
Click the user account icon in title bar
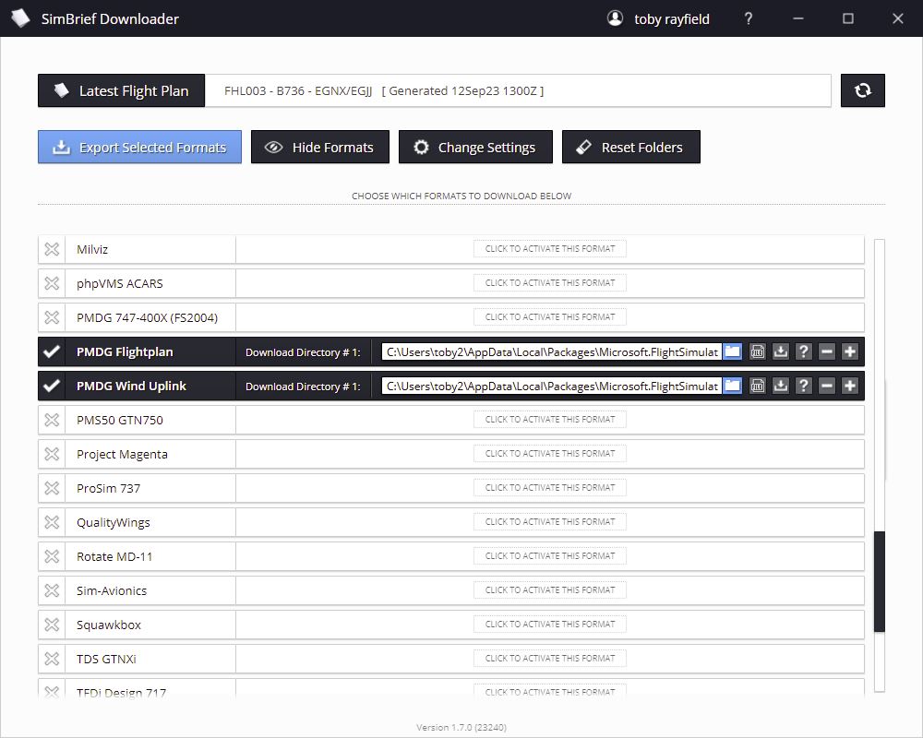tap(615, 18)
